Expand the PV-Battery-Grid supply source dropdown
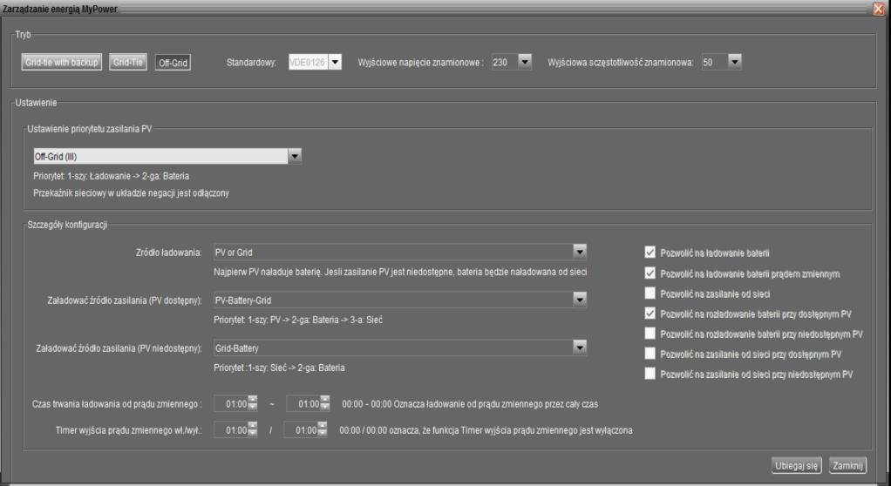 (x=579, y=300)
